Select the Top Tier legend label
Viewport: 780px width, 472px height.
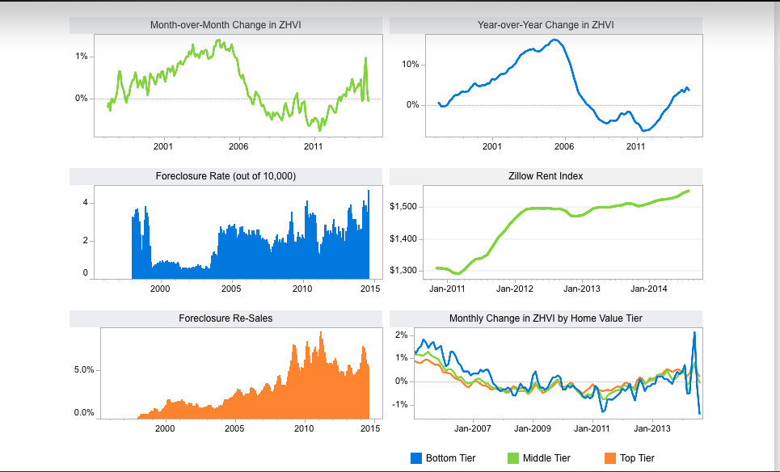point(637,458)
